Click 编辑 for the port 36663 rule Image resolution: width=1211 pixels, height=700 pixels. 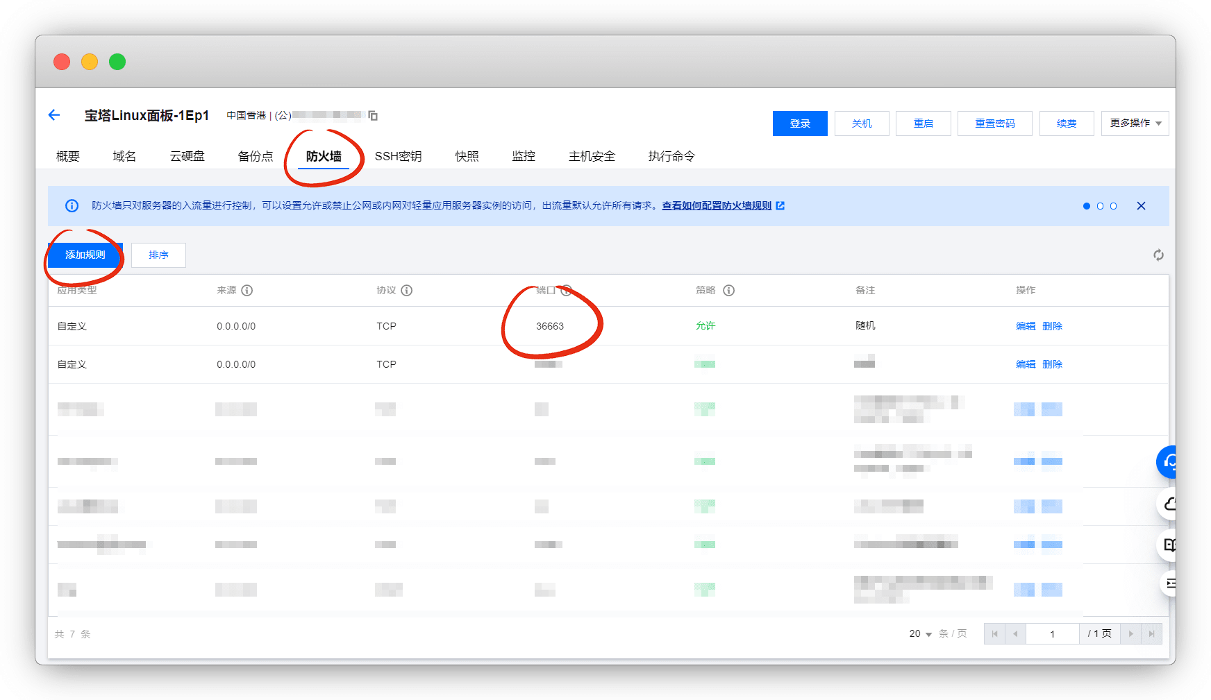pos(1025,326)
